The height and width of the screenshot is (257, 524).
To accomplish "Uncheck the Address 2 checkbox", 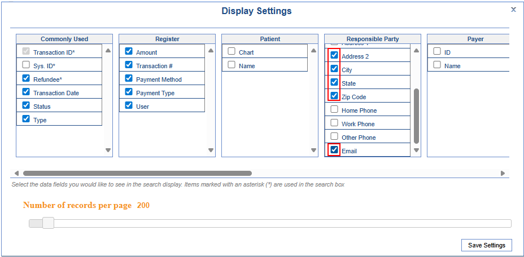I will [334, 55].
